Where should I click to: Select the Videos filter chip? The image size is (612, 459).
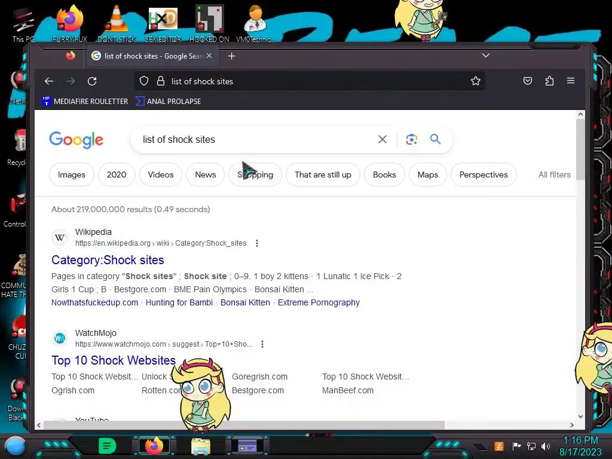(x=161, y=175)
